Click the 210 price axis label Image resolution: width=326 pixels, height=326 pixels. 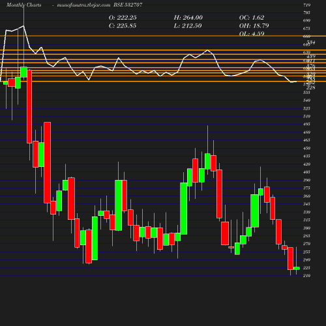306,276
